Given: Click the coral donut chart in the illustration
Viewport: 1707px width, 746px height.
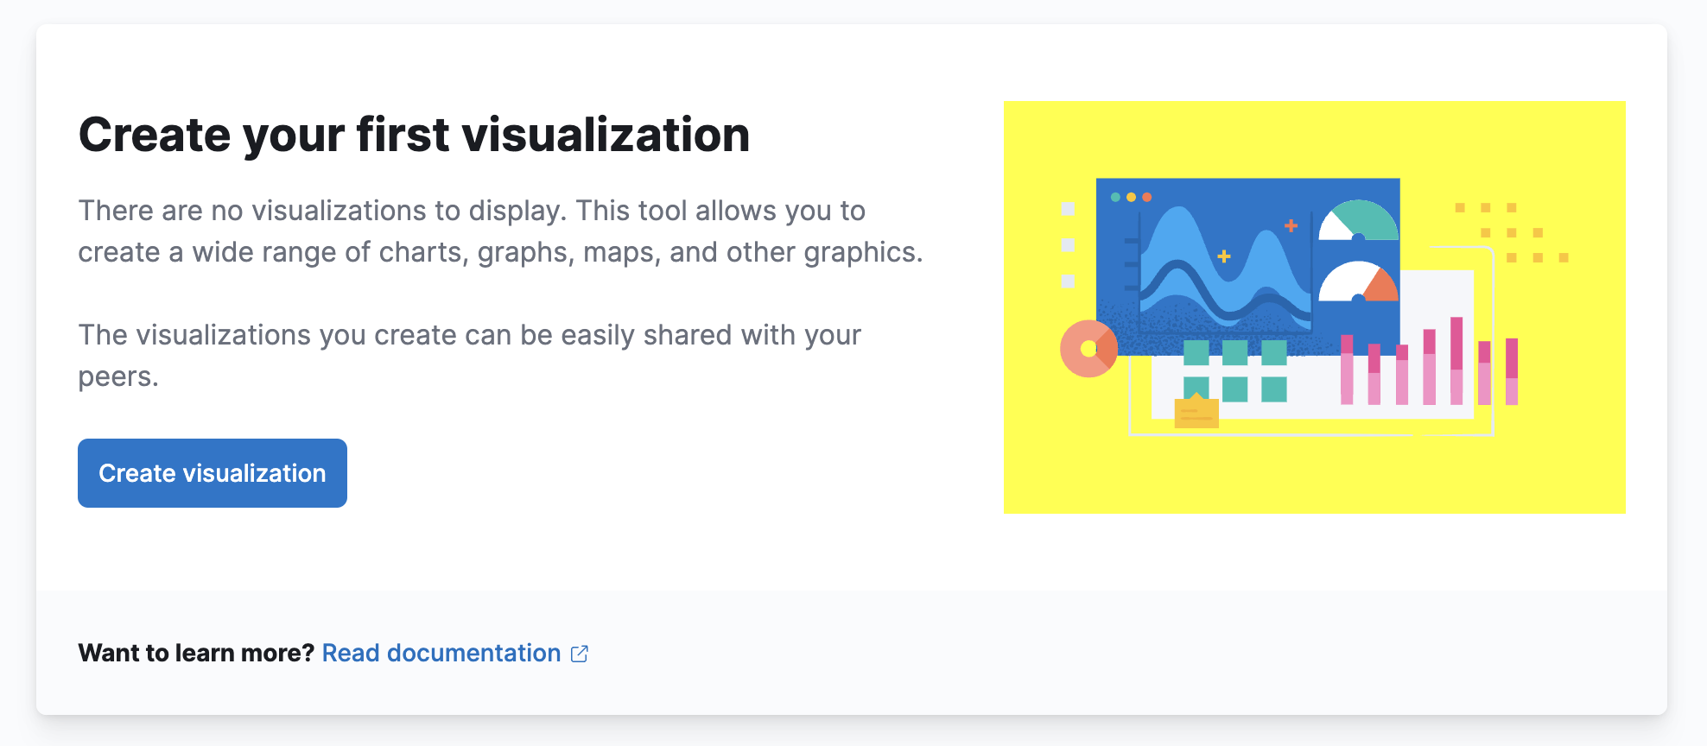Looking at the screenshot, I should [x=1088, y=349].
